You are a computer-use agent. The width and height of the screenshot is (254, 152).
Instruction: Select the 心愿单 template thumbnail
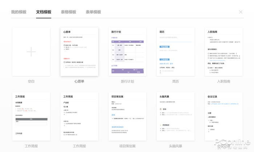point(79,52)
